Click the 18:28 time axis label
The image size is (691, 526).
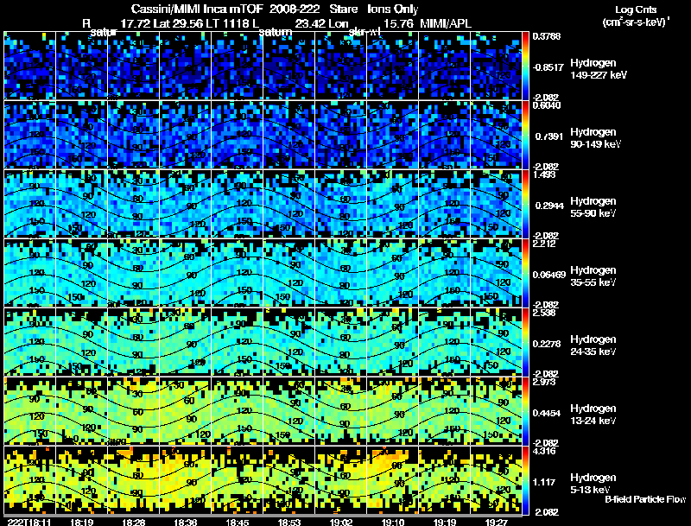(x=133, y=523)
